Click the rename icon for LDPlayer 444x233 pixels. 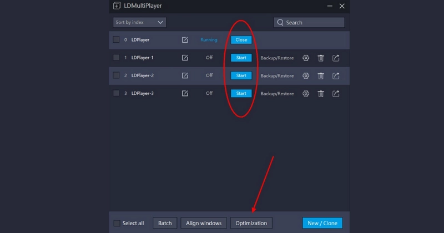click(x=185, y=40)
